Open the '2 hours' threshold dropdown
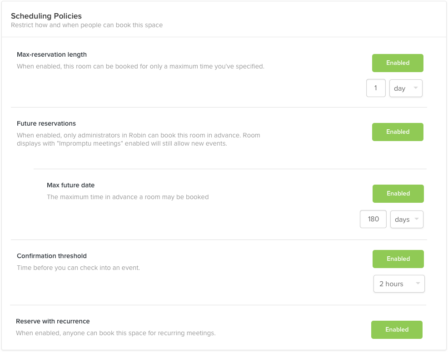The width and height of the screenshot is (448, 352). [x=399, y=284]
